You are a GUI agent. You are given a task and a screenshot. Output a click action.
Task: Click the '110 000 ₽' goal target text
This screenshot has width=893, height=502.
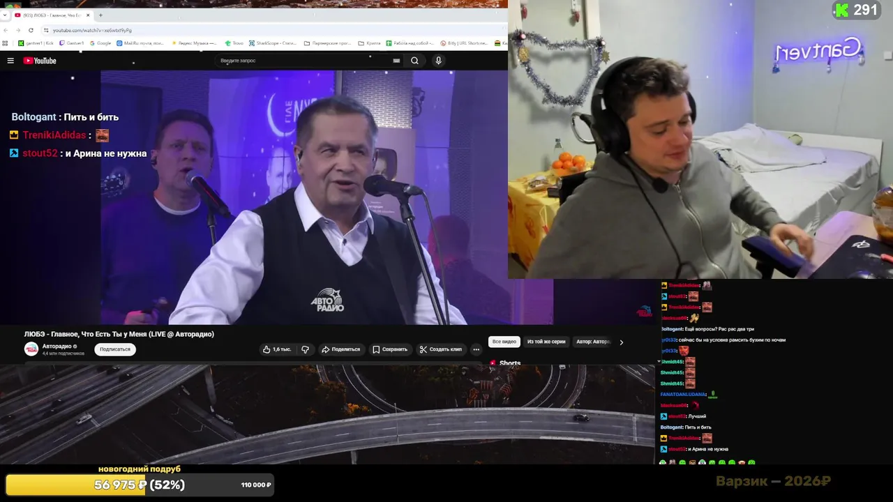tap(256, 485)
